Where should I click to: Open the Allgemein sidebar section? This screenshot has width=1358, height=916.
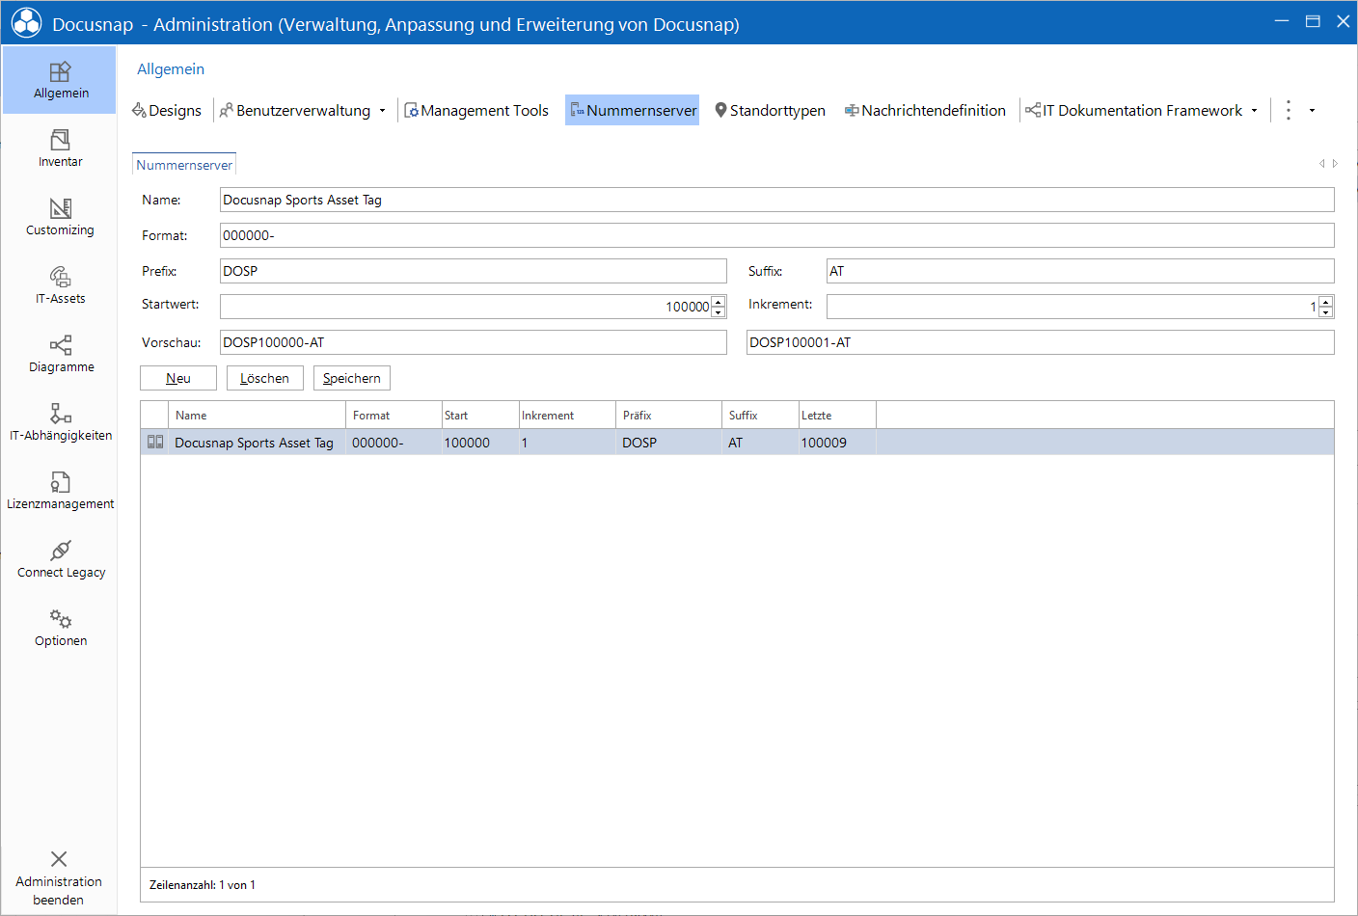pyautogui.click(x=60, y=80)
